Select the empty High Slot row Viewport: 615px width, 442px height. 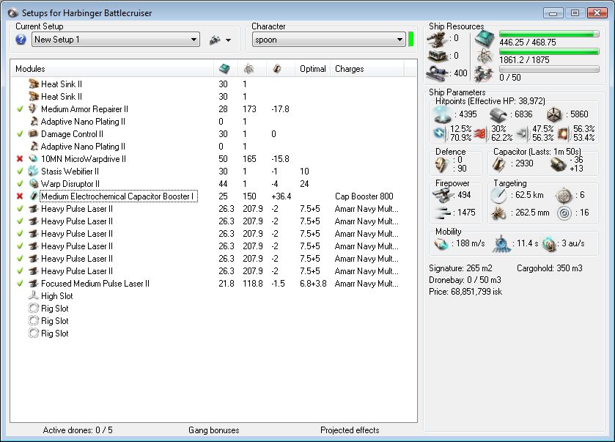click(57, 296)
